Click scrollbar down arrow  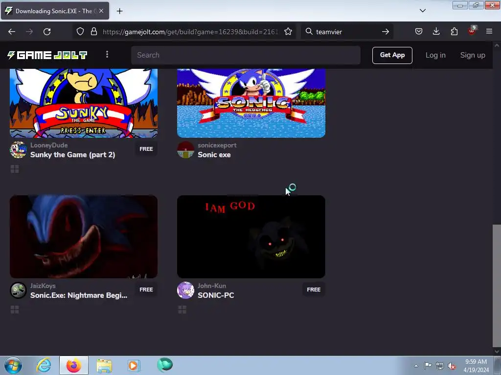coord(497,352)
